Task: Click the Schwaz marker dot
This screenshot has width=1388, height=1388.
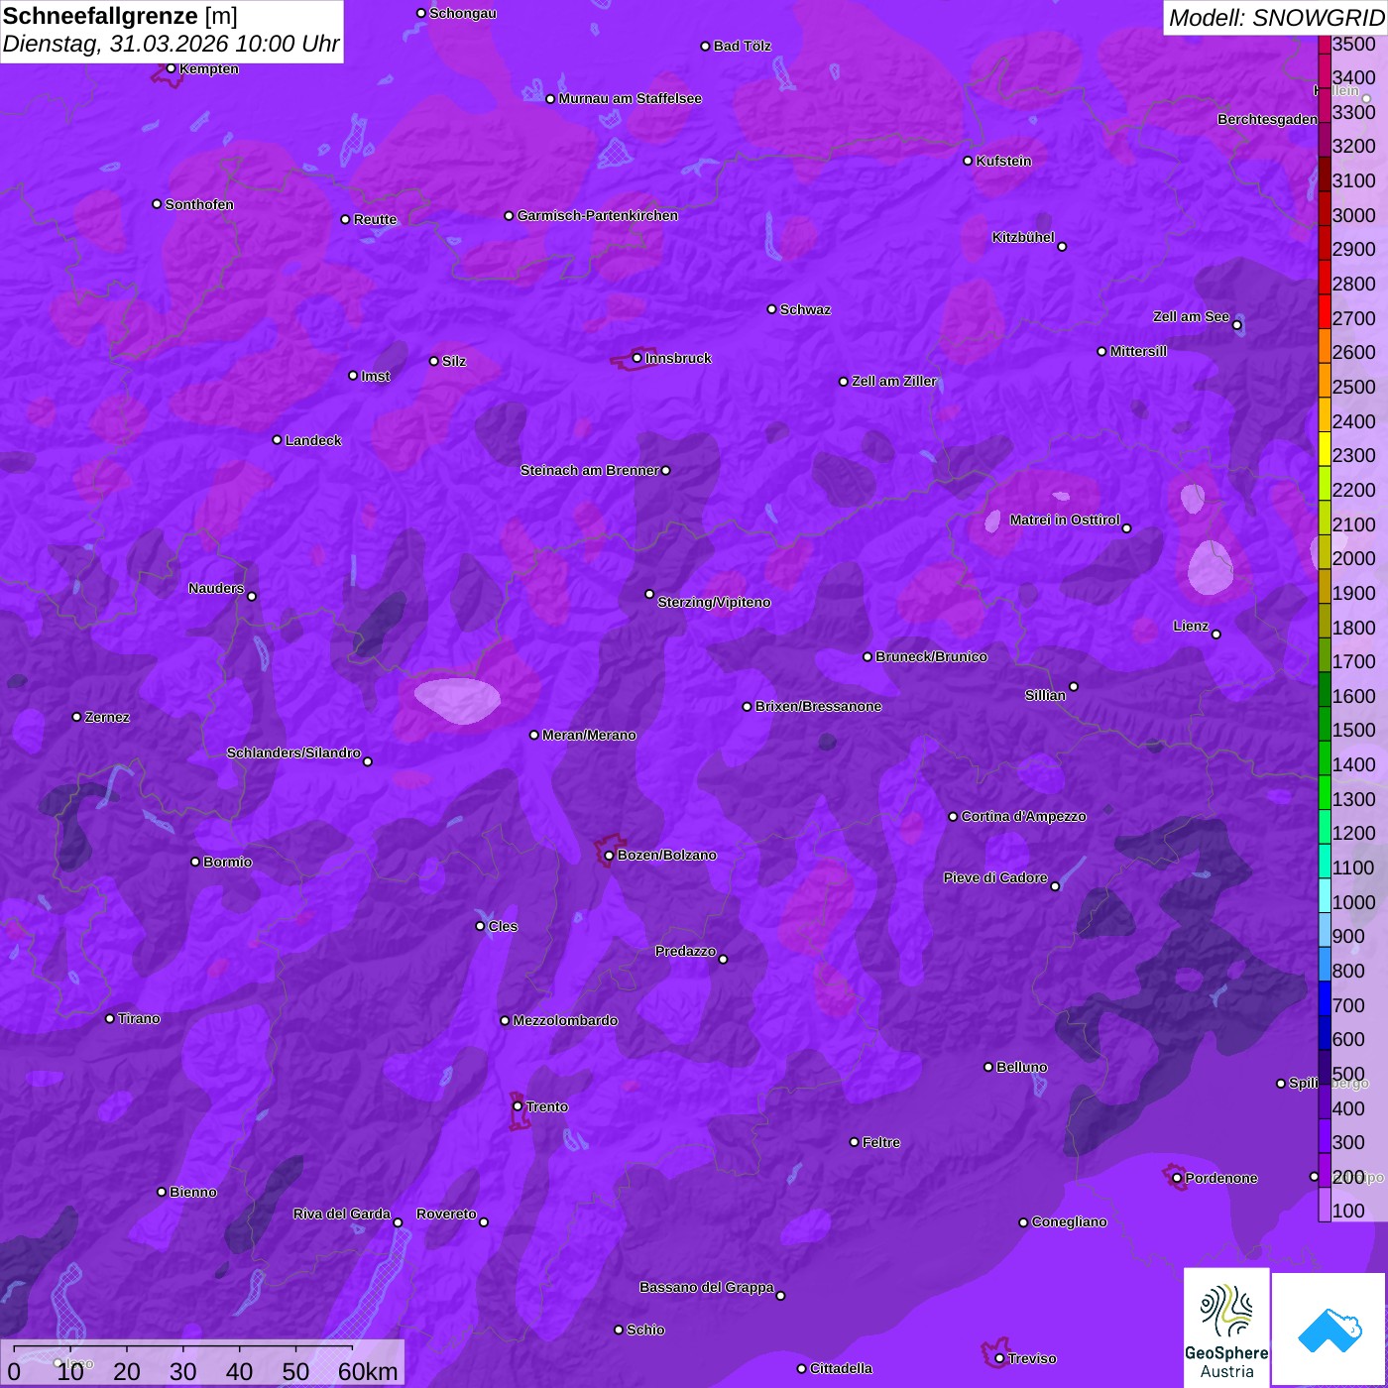Action: coord(771,309)
